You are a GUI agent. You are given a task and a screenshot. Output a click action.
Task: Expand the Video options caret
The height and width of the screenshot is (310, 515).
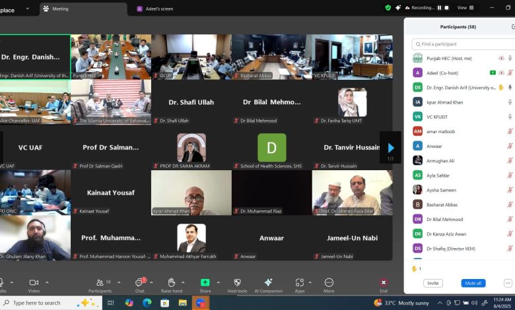click(47, 282)
